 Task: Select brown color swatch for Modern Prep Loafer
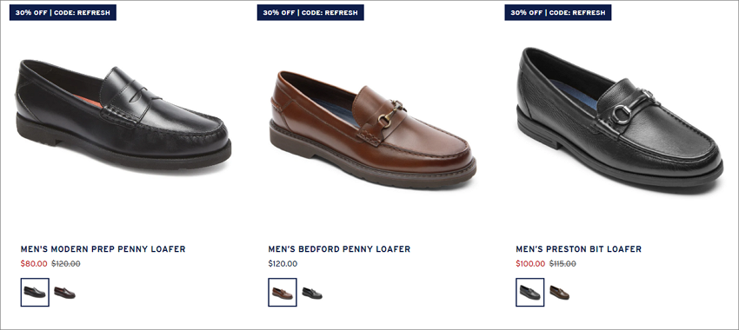tap(64, 293)
